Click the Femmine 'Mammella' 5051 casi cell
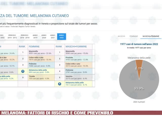 point(41,52)
